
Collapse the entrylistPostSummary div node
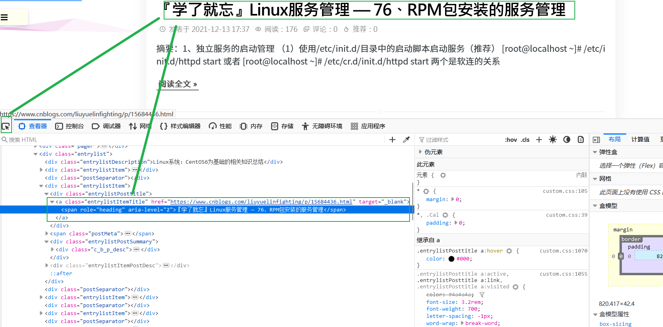point(47,242)
